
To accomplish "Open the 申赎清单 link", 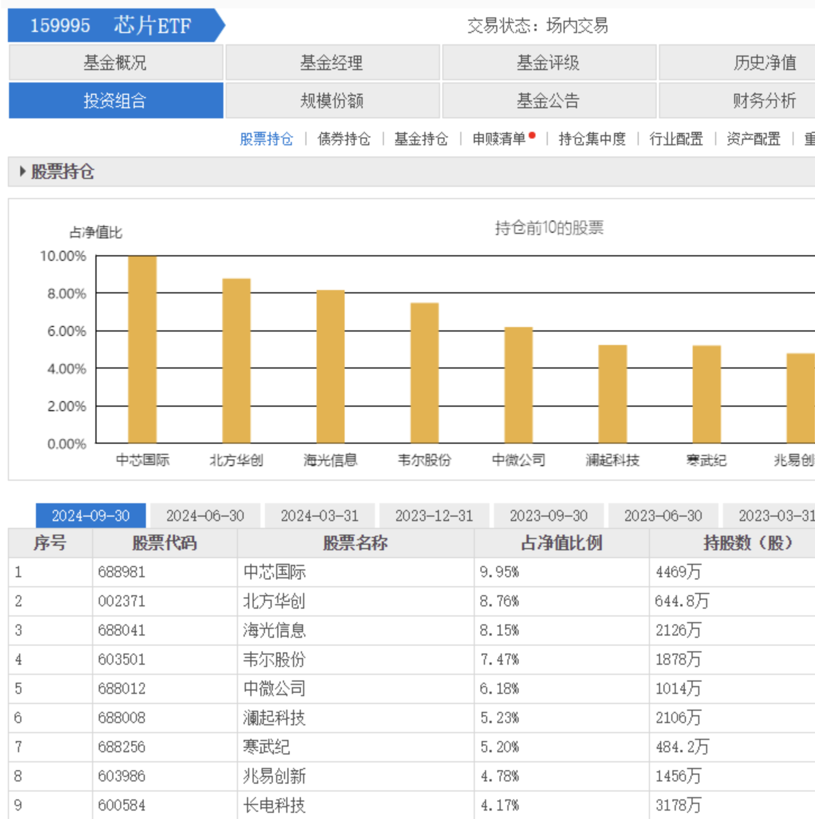I will pos(499,139).
